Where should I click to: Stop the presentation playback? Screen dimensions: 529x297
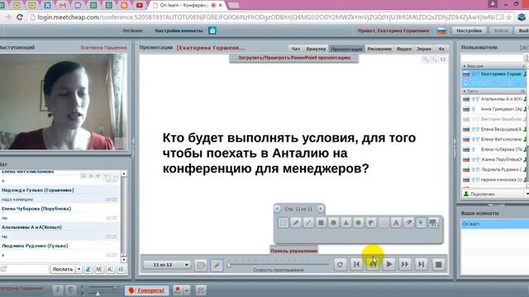tap(439, 265)
